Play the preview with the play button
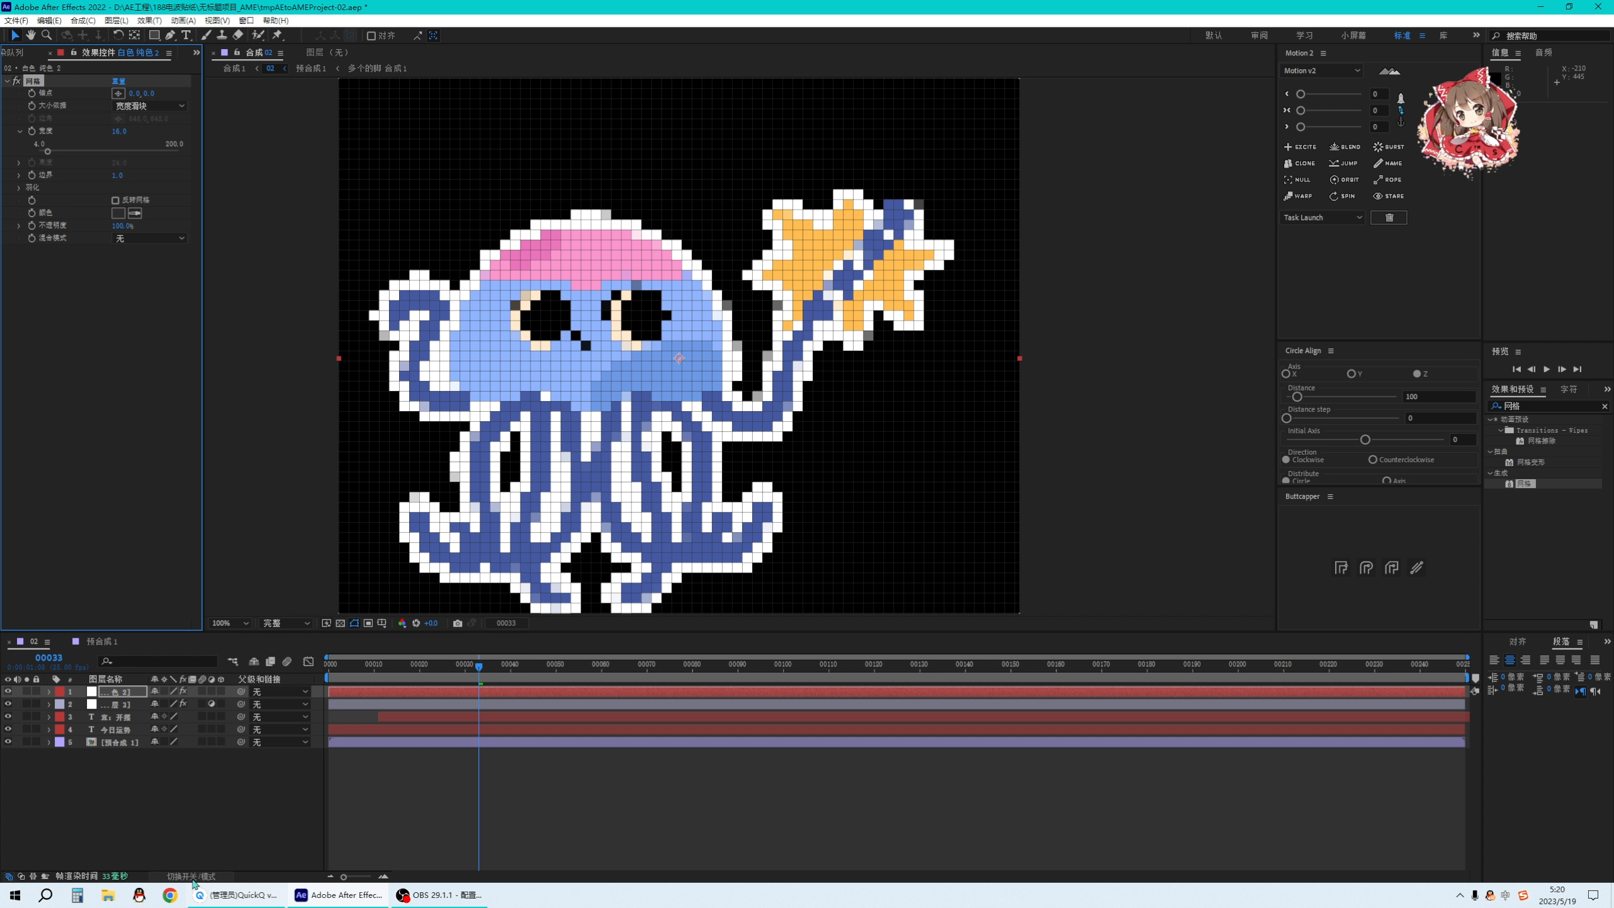 (x=1547, y=370)
